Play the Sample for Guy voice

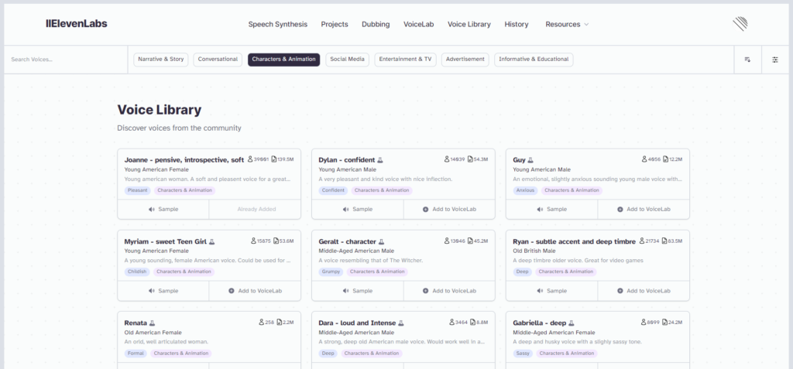click(x=551, y=210)
